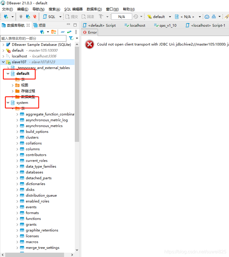Viewport: 229px width, 257px height.
Task: Toggle link with editor arrows icon
Action: coord(69,32)
